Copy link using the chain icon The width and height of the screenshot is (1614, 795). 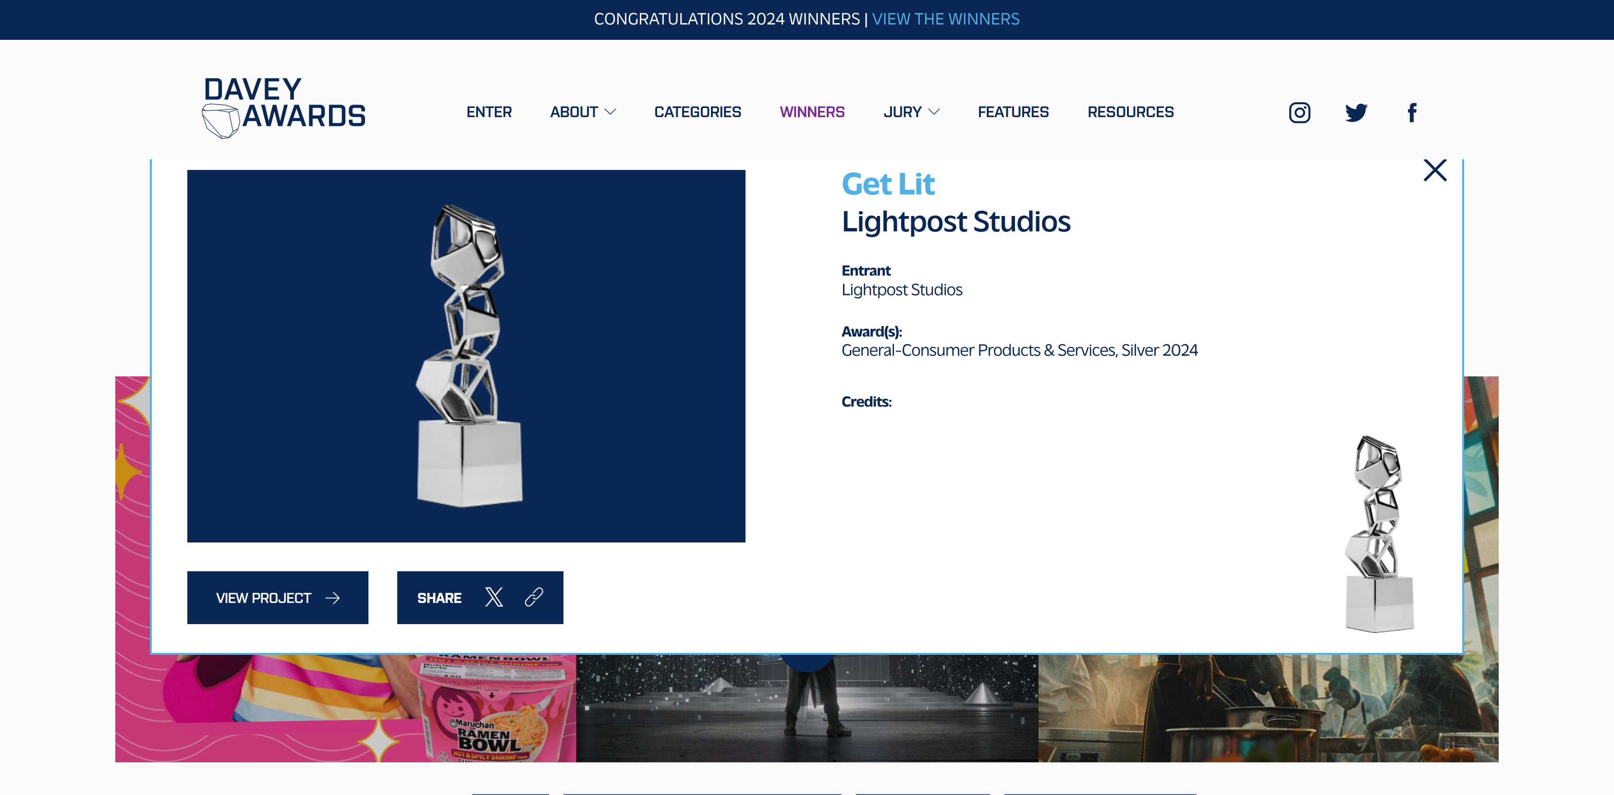[534, 597]
